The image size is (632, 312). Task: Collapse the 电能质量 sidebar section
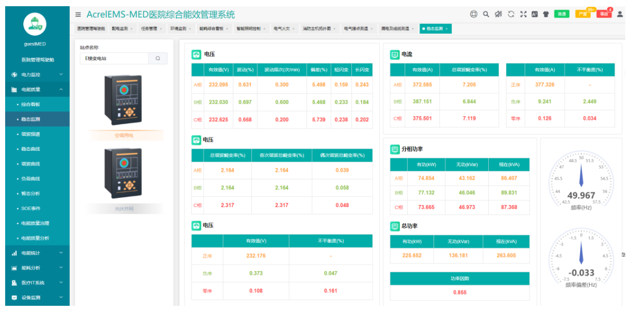tap(35, 89)
